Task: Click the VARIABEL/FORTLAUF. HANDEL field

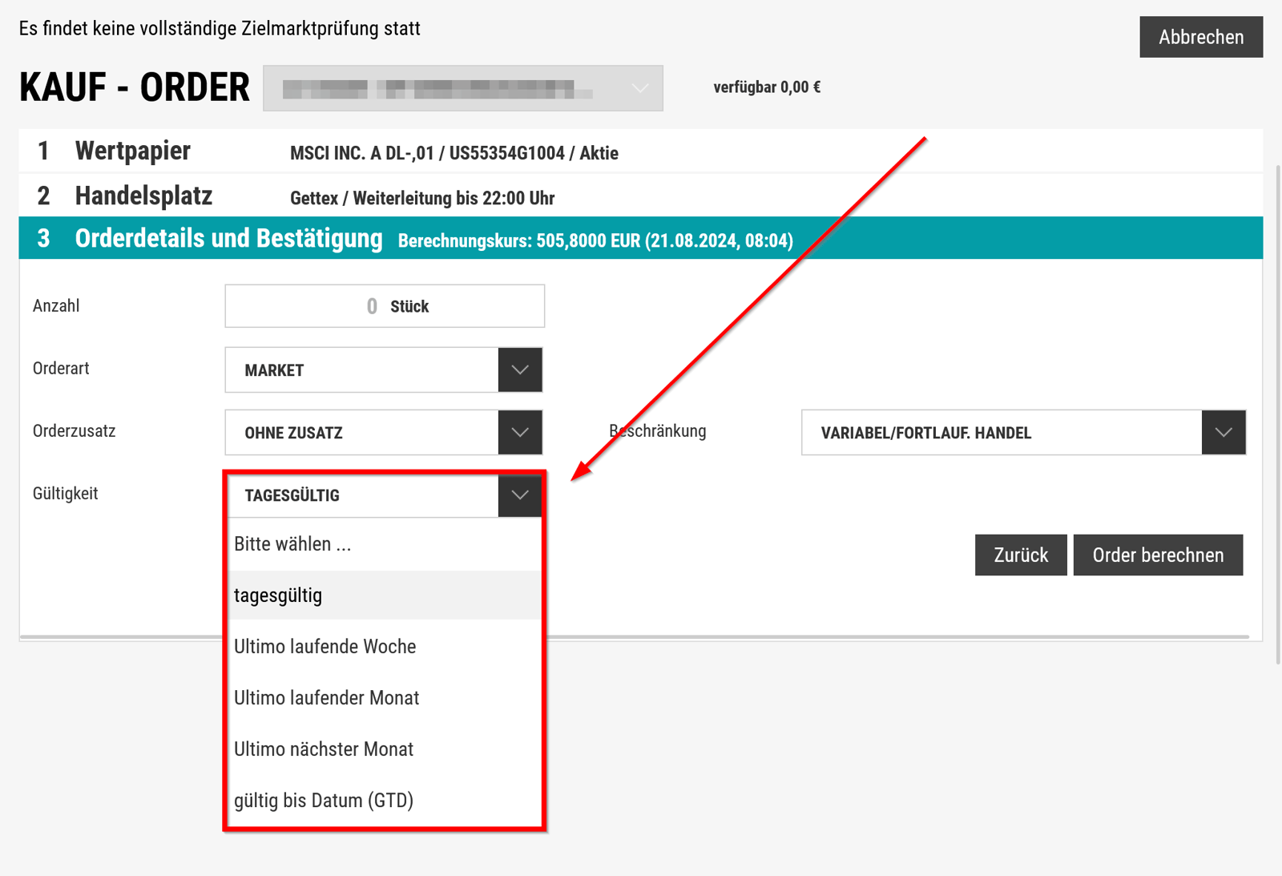Action: click(x=1002, y=433)
